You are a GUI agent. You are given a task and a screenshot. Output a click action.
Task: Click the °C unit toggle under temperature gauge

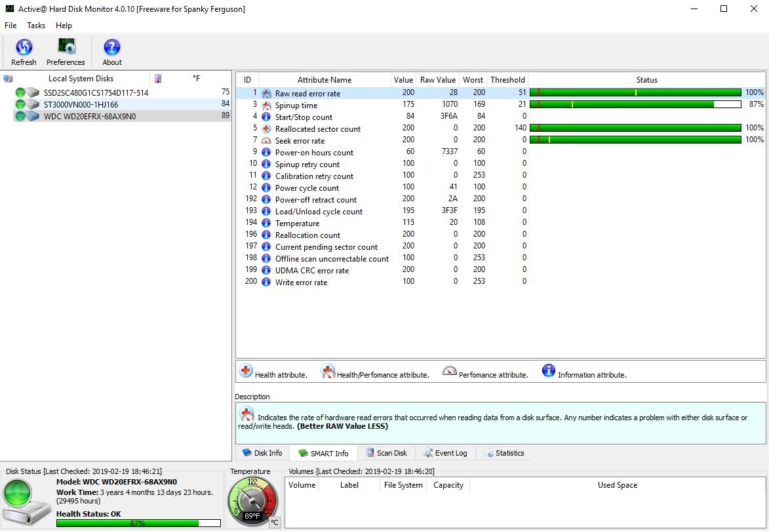pyautogui.click(x=275, y=522)
